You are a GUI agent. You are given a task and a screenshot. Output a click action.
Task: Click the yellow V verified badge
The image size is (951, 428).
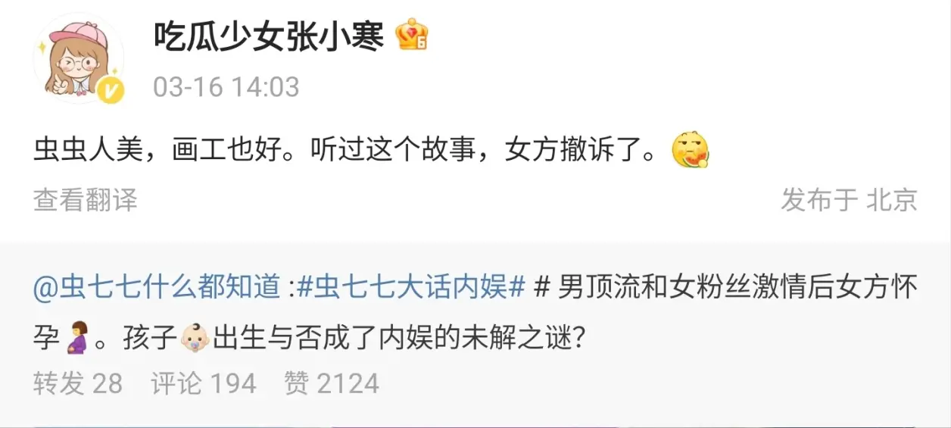point(111,92)
